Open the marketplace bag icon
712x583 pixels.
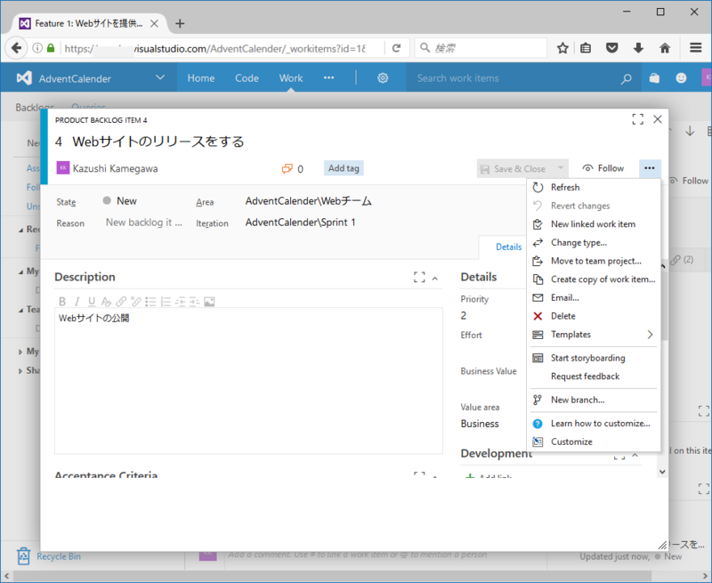coord(654,78)
